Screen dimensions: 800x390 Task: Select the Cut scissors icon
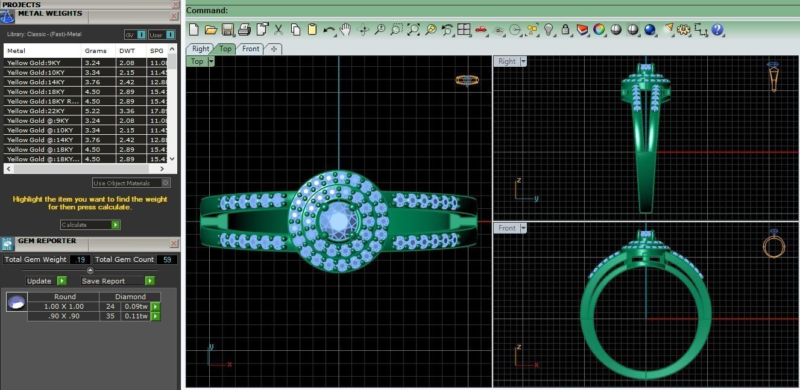(x=279, y=29)
